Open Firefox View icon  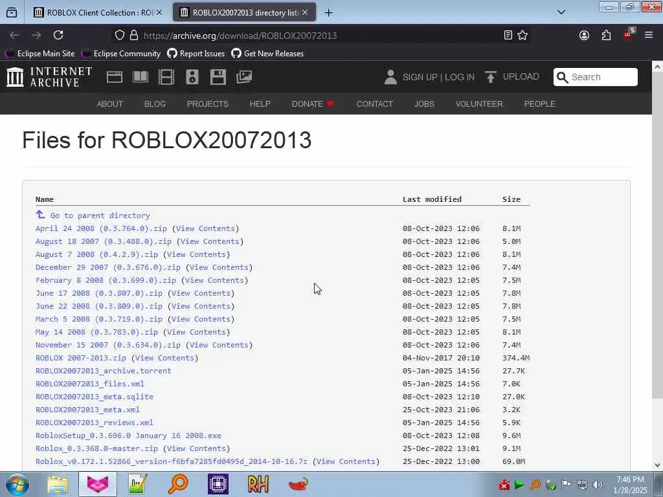click(12, 13)
